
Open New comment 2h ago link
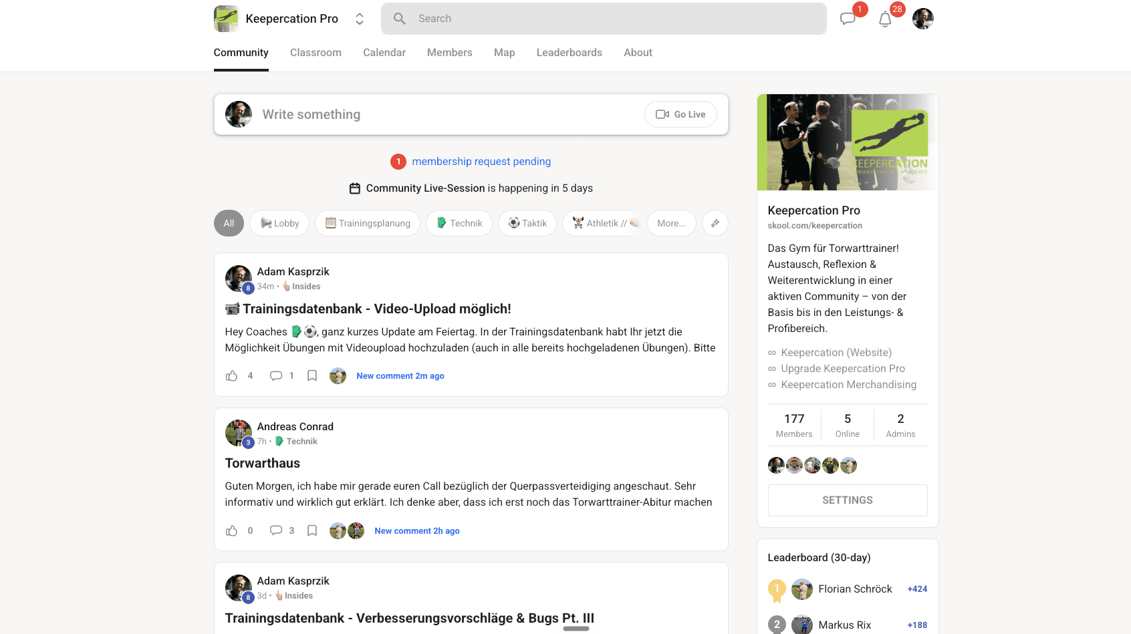[417, 531]
